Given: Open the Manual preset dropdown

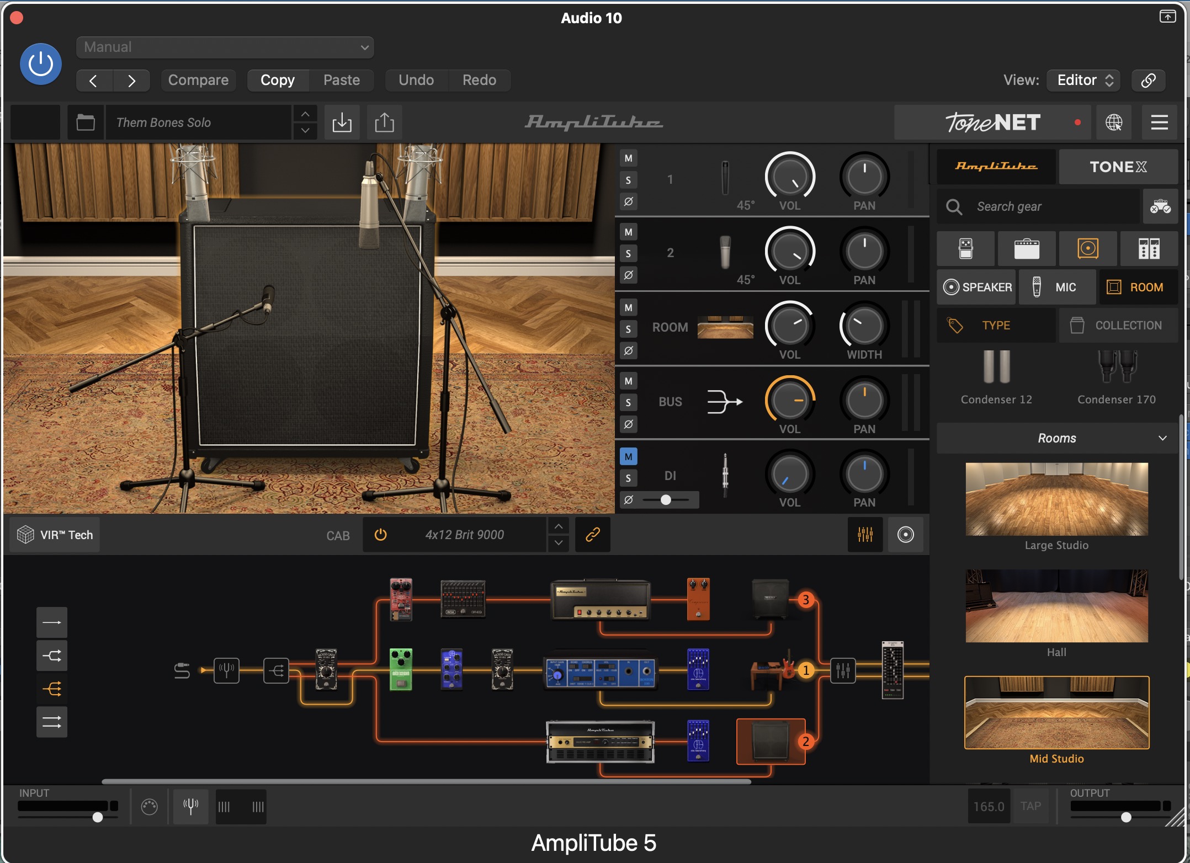Looking at the screenshot, I should (x=225, y=47).
